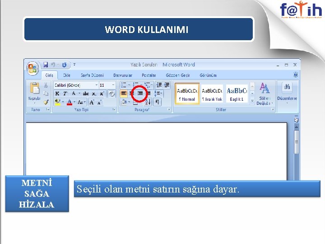Click the vertical scrollbar thumb
Image resolution: width=325 pixels, height=244 pixels.
click(x=297, y=142)
